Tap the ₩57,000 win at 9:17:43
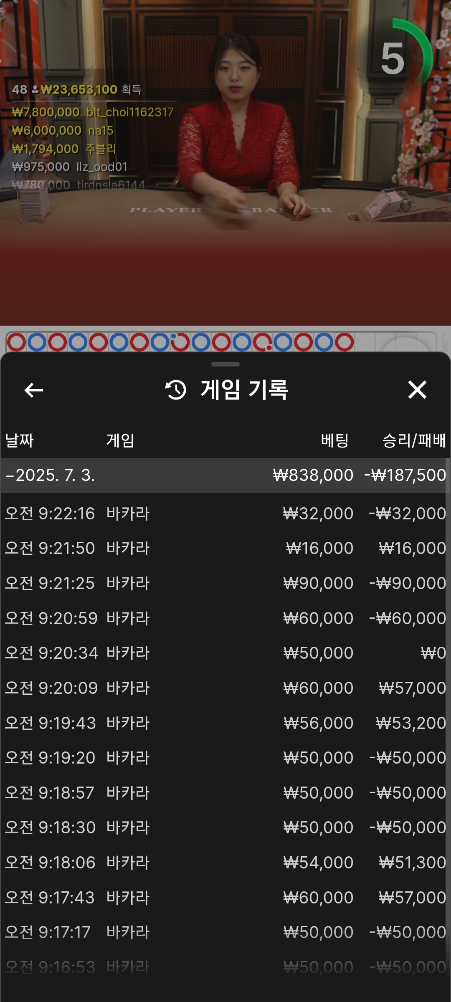 click(x=413, y=898)
